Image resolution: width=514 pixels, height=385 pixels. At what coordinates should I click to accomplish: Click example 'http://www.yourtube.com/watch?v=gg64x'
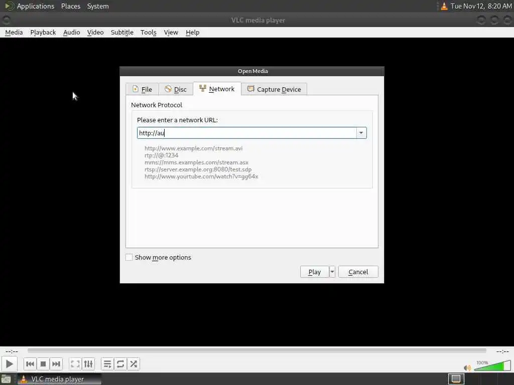(201, 176)
